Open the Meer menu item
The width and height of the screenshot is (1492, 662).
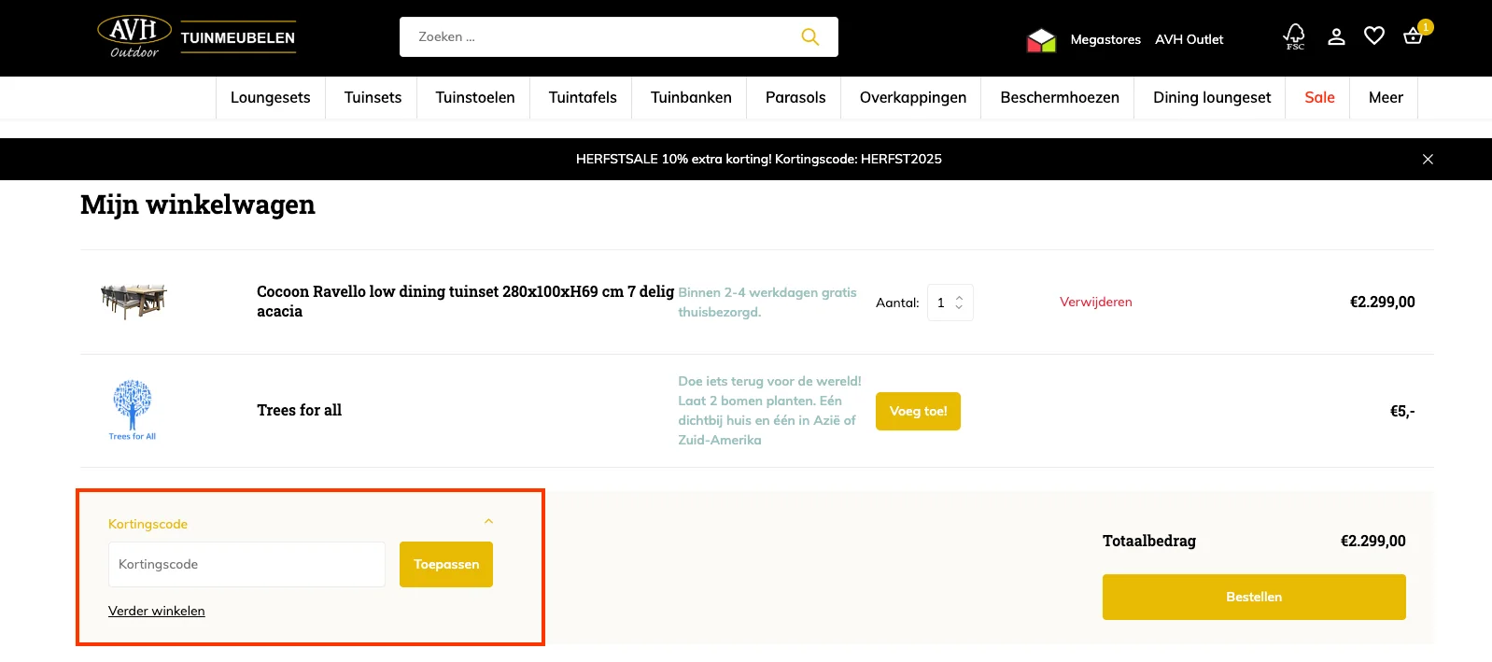(1385, 98)
